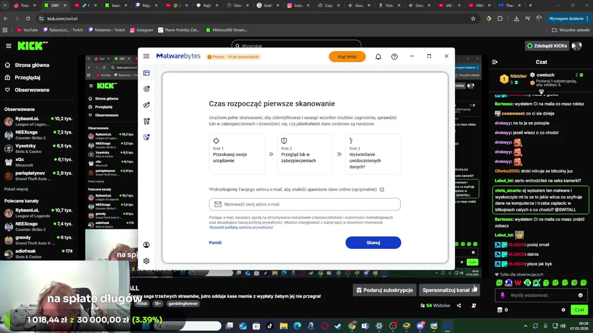593x333 pixels.
Task: Click the Wyślij wiadomość chat input
Action: (x=542, y=295)
